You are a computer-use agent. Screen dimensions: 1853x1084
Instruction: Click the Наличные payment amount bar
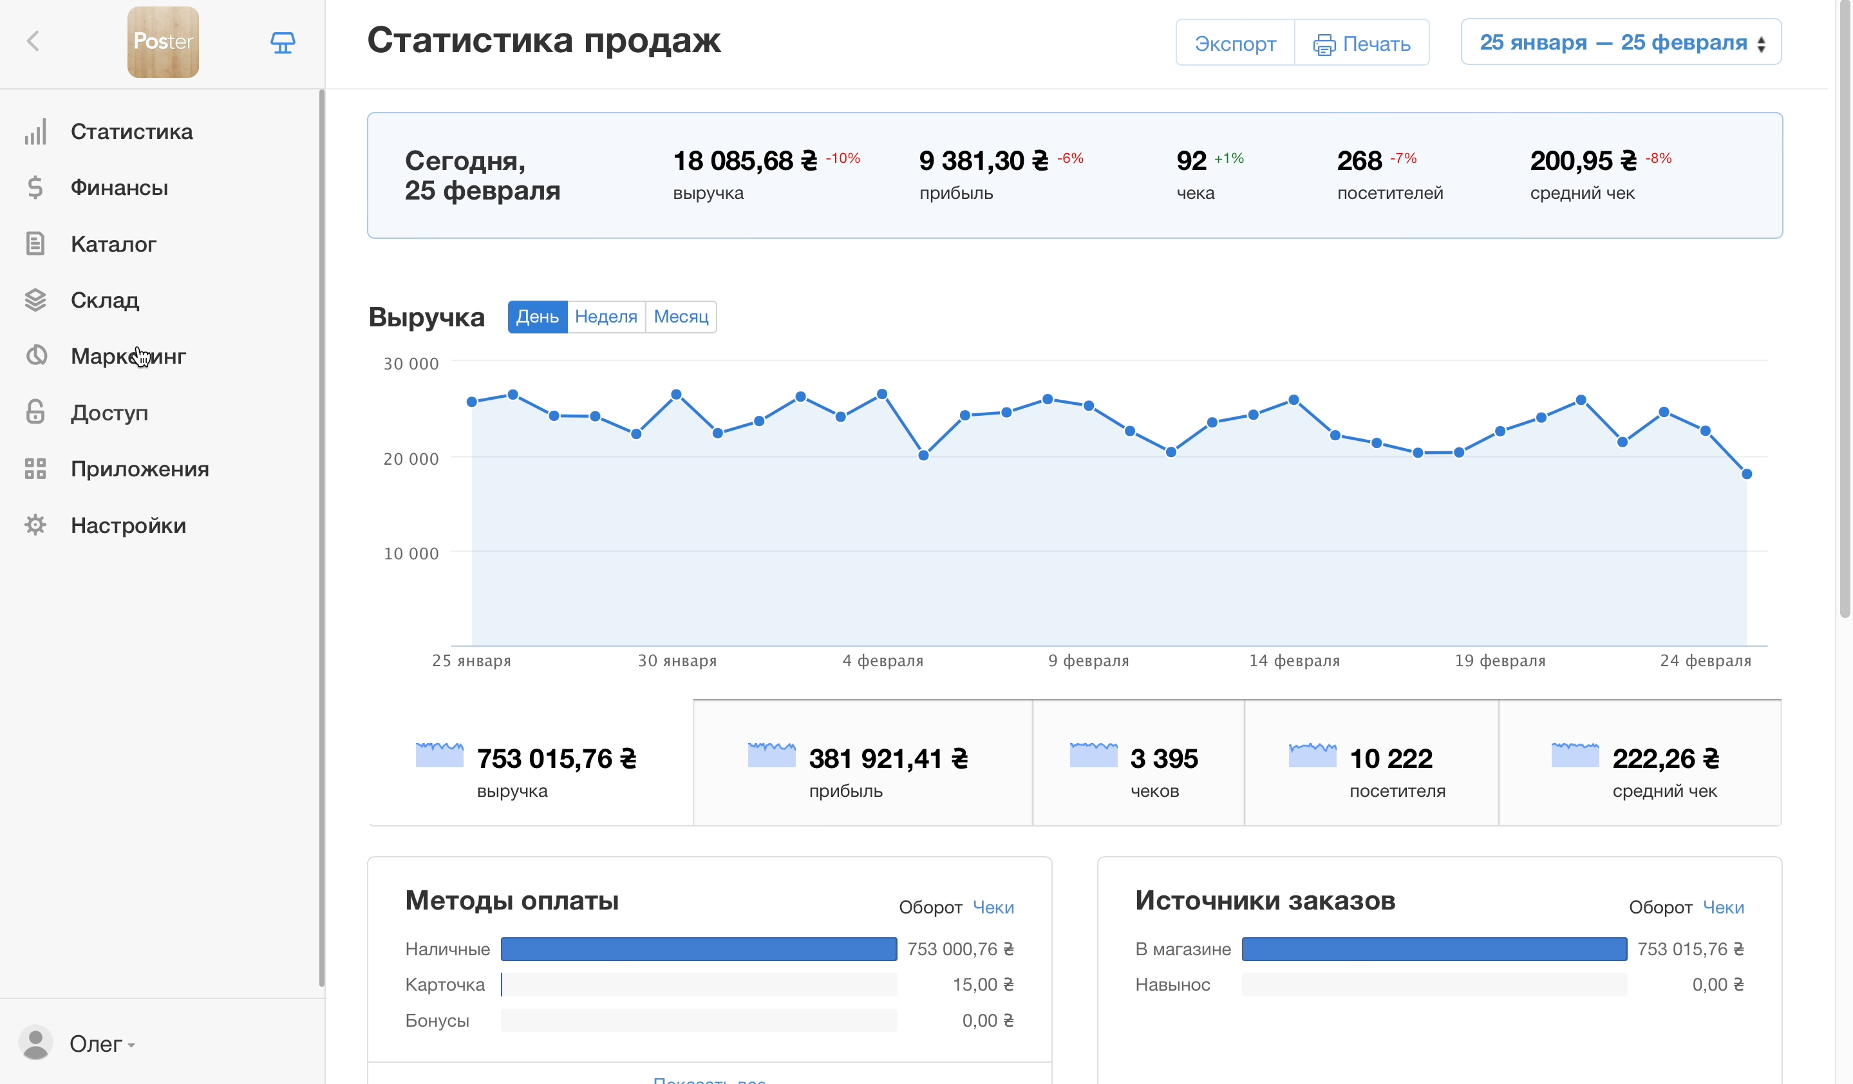pyautogui.click(x=698, y=949)
